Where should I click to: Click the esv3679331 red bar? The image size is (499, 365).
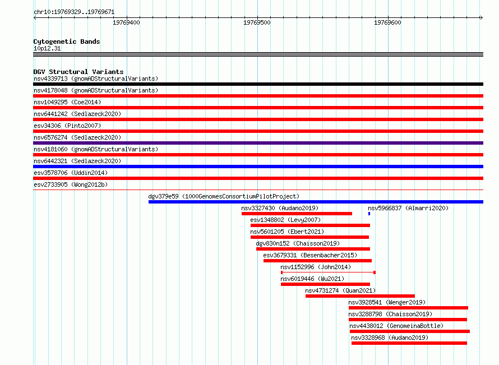[317, 261]
